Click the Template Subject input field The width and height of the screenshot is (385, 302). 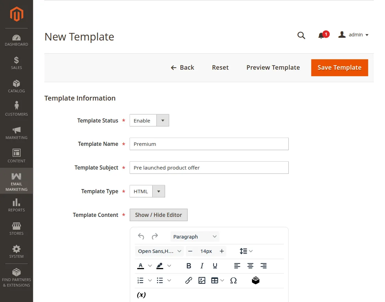click(209, 167)
